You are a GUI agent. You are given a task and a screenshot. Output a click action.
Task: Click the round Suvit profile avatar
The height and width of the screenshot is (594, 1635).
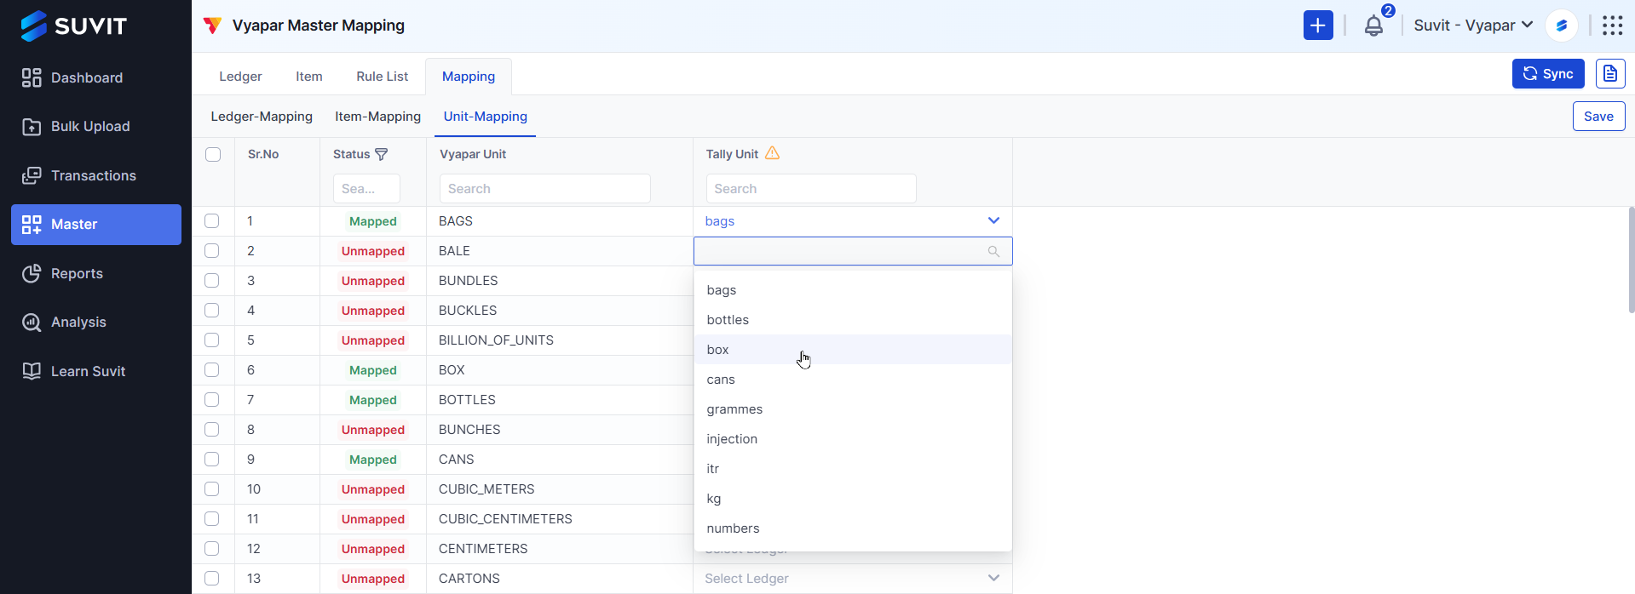click(x=1561, y=26)
